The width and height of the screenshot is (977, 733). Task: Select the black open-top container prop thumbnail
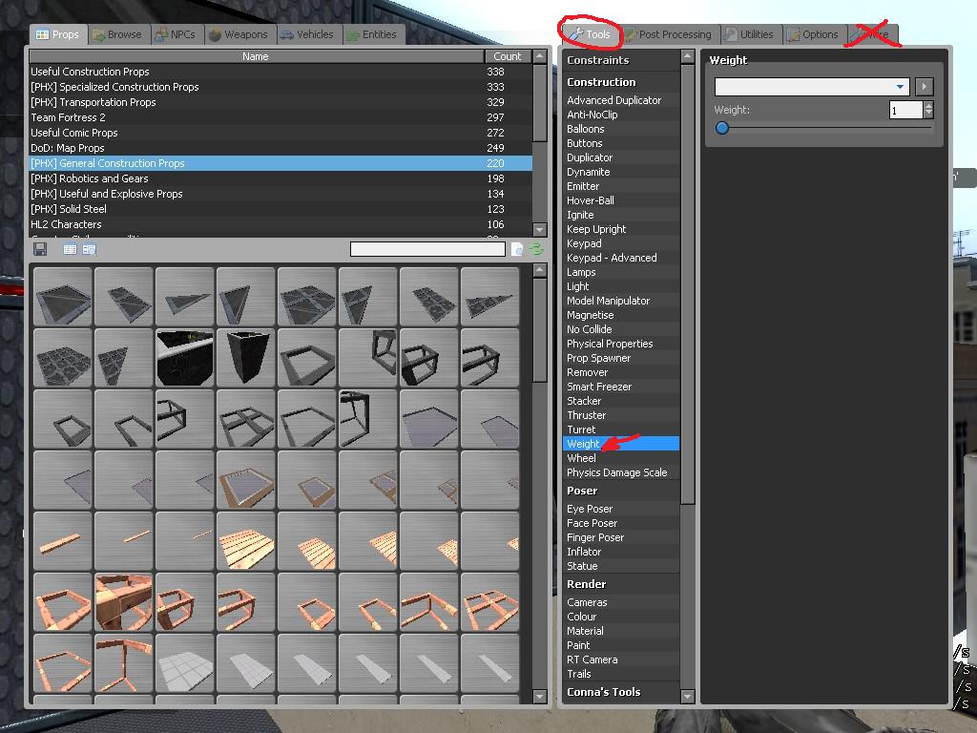click(x=246, y=357)
